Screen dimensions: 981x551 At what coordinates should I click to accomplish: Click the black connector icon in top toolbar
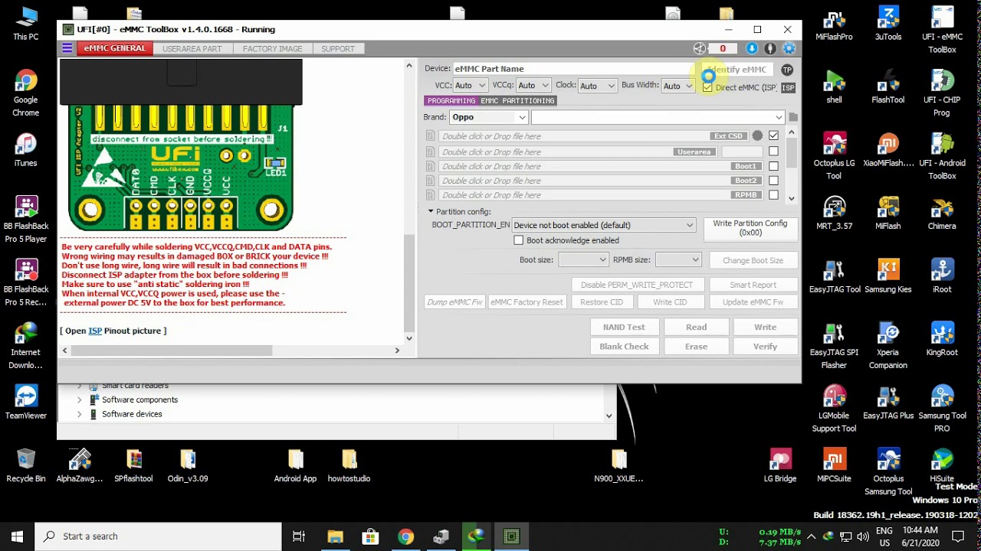(770, 48)
